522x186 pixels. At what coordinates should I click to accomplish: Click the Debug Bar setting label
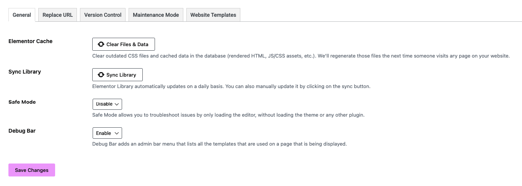[22, 131]
